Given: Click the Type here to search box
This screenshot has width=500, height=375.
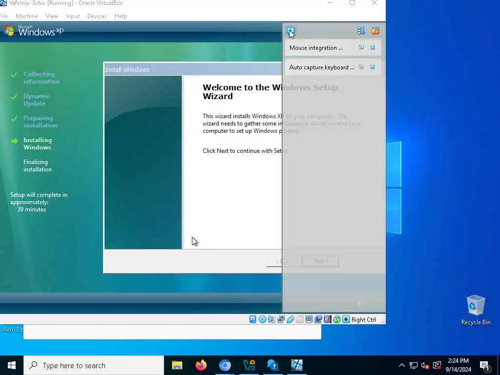Looking at the screenshot, I should (x=94, y=365).
